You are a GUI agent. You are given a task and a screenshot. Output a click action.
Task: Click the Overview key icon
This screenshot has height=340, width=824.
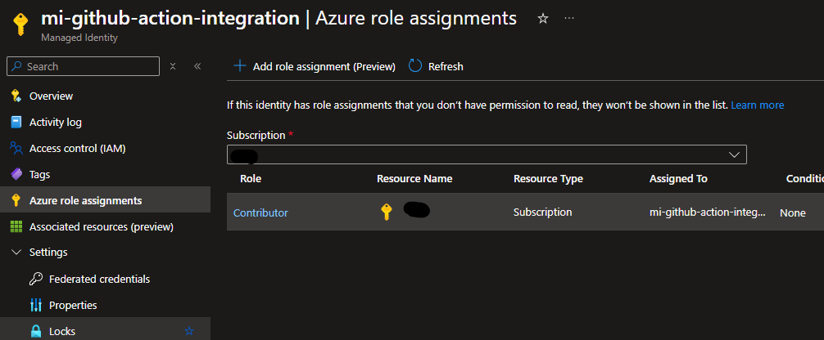[16, 96]
